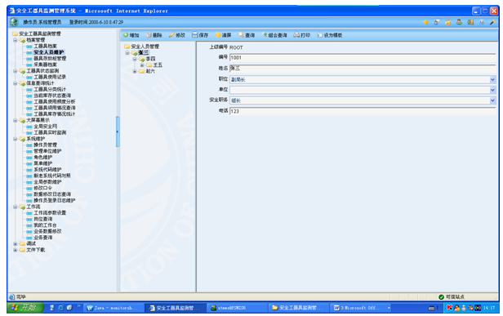Expand the 文件下载 folder in sidebar
Image resolution: width=503 pixels, height=316 pixels.
tap(16, 250)
